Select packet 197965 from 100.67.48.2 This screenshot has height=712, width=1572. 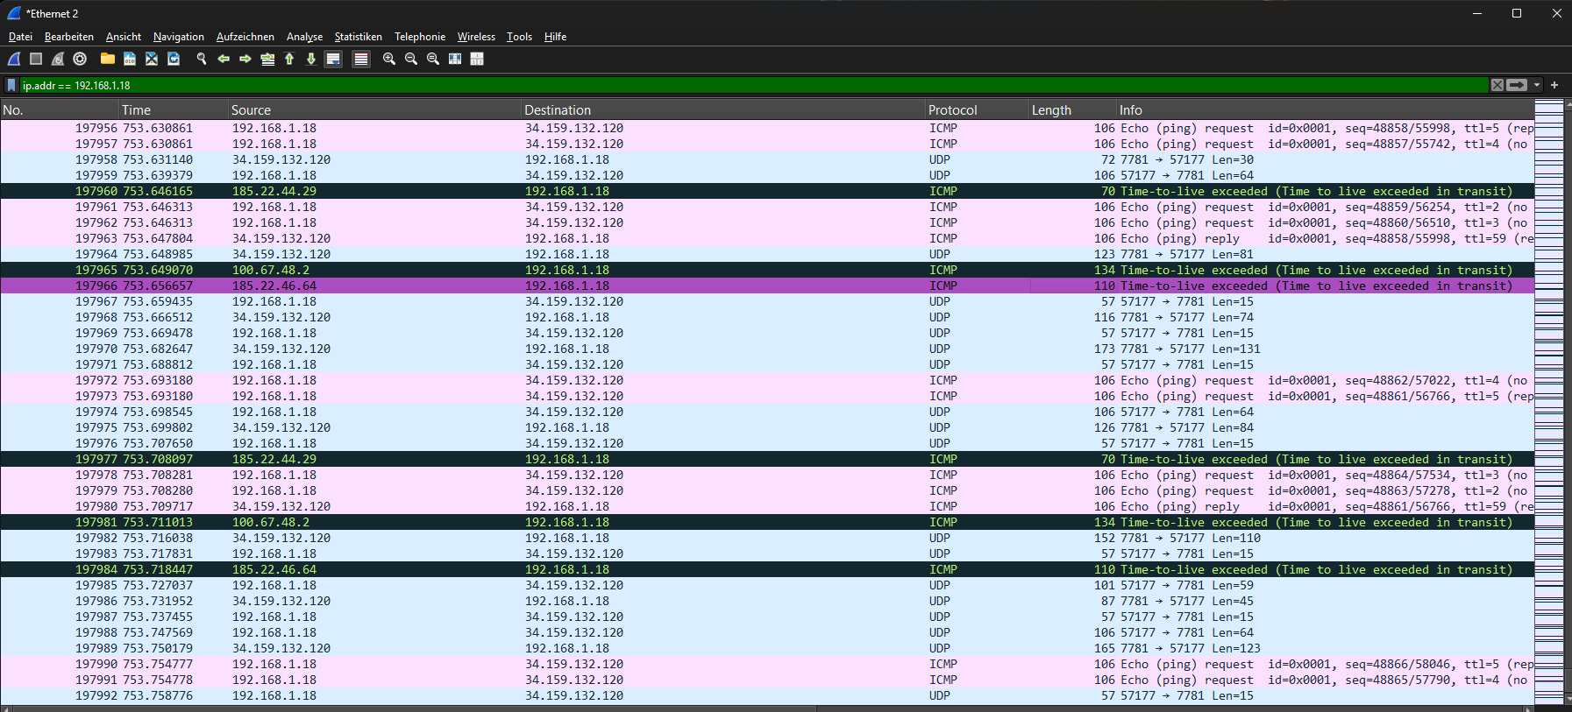coord(767,270)
